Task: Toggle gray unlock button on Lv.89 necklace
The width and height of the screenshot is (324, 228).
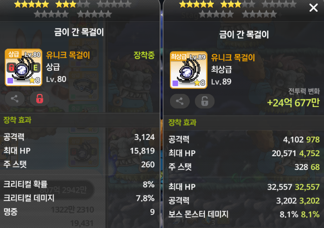Action: (205, 101)
